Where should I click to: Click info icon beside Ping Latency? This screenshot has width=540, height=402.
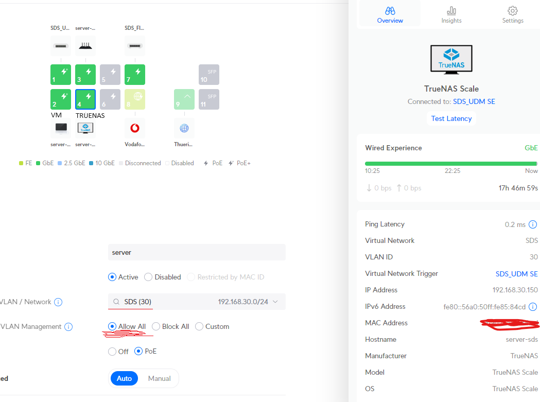532,224
